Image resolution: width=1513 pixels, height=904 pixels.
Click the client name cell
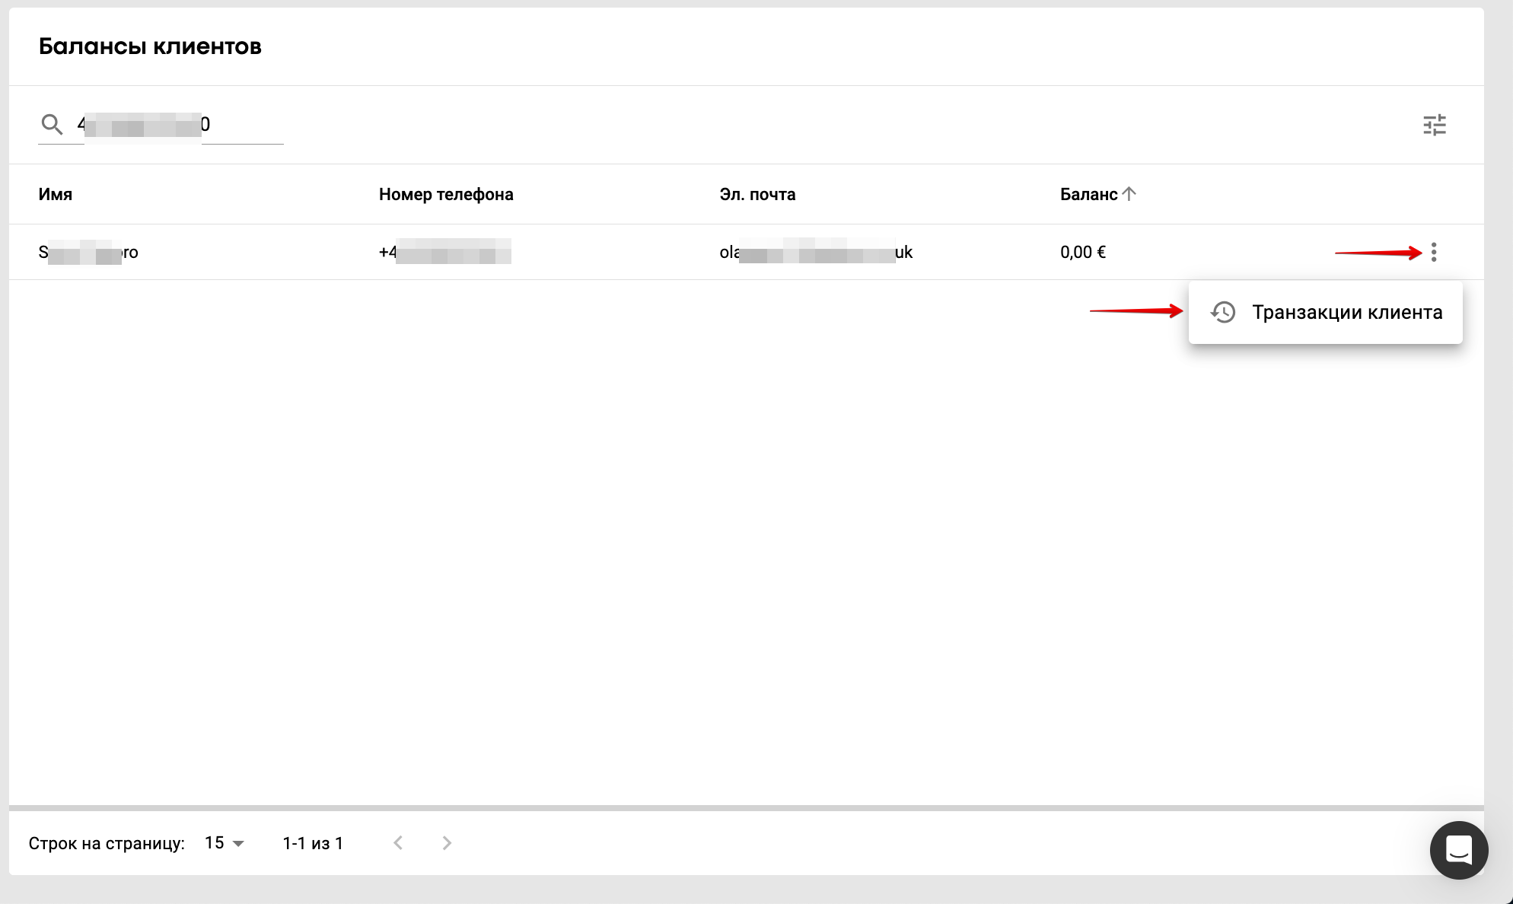(x=88, y=252)
